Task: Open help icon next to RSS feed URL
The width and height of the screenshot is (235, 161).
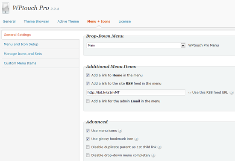Action: point(232,93)
